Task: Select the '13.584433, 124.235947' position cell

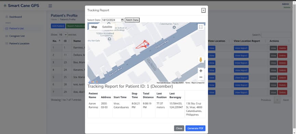Action: pos(176,109)
